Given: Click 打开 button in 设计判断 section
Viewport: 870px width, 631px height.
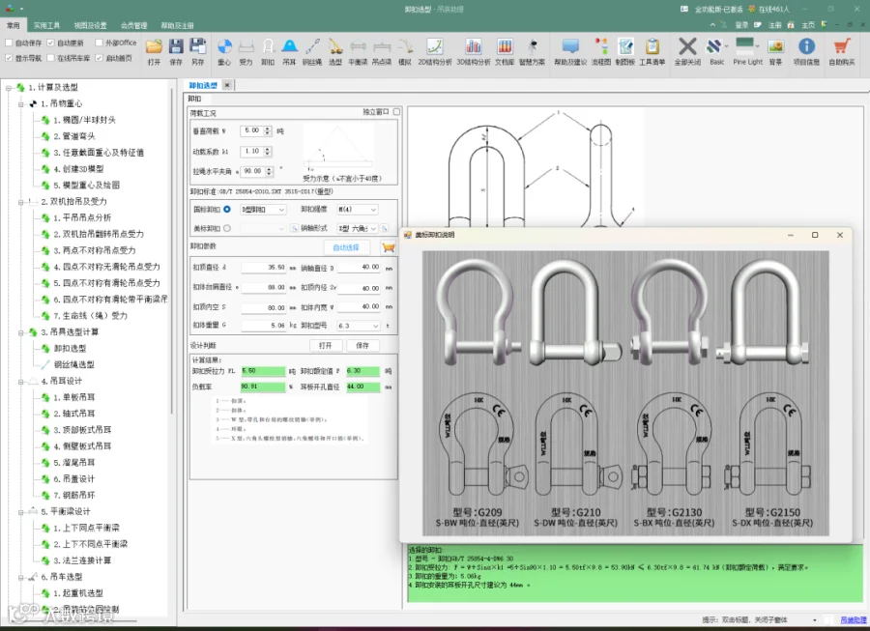Looking at the screenshot, I should coord(326,345).
